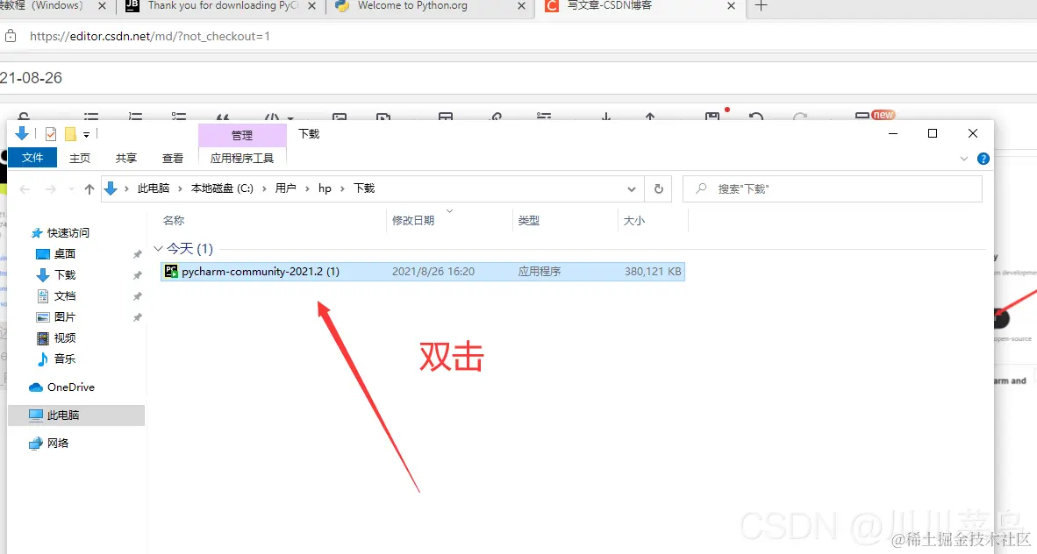Navigate to 用户 via the breadcrumb path

pyautogui.click(x=285, y=188)
